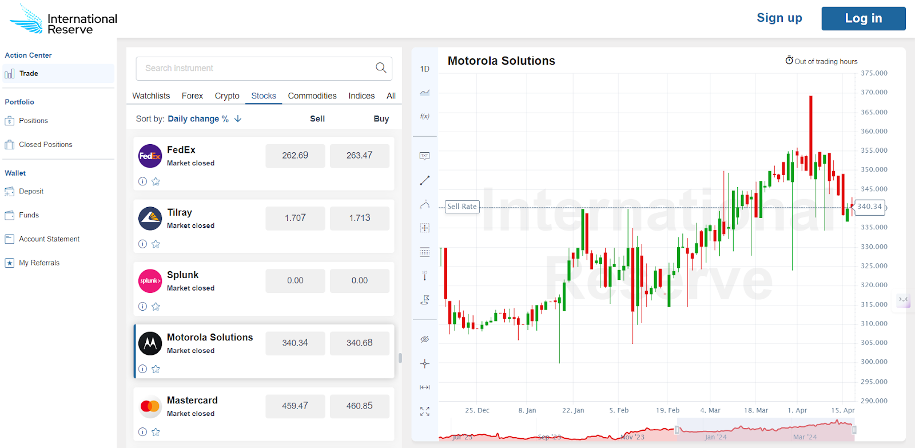
Task: Click Splunk buy price 0.00
Action: (359, 281)
